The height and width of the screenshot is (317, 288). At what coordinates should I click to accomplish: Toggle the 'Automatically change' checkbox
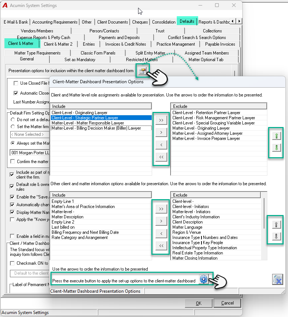[12, 205]
